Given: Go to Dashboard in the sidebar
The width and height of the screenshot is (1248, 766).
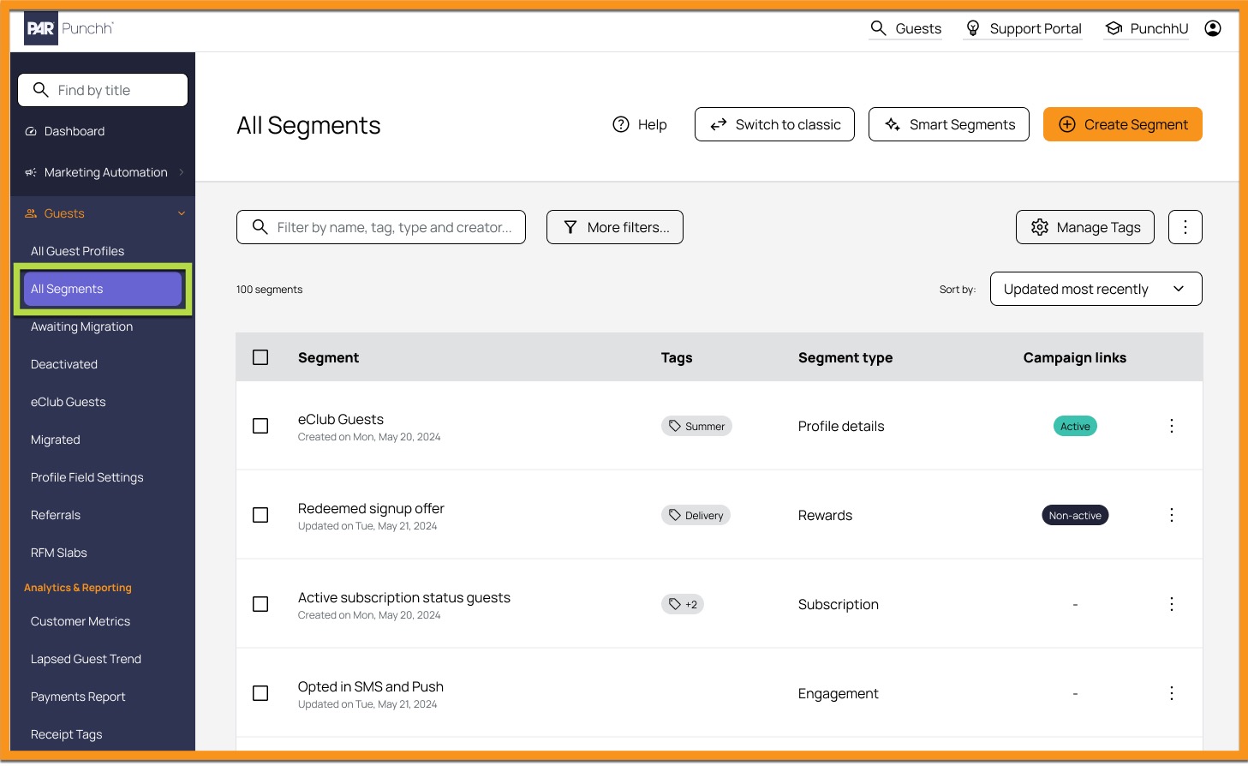Looking at the screenshot, I should 75,131.
